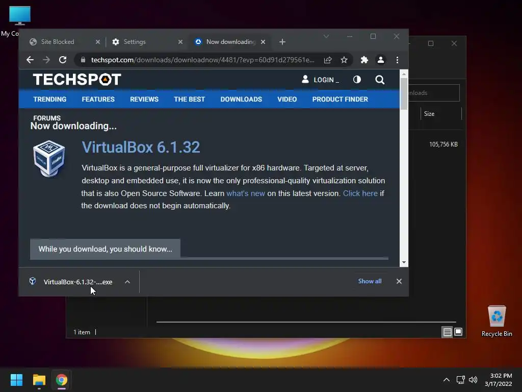Open the Chrome three-dot menu
Image resolution: width=522 pixels, height=392 pixels.
397,60
